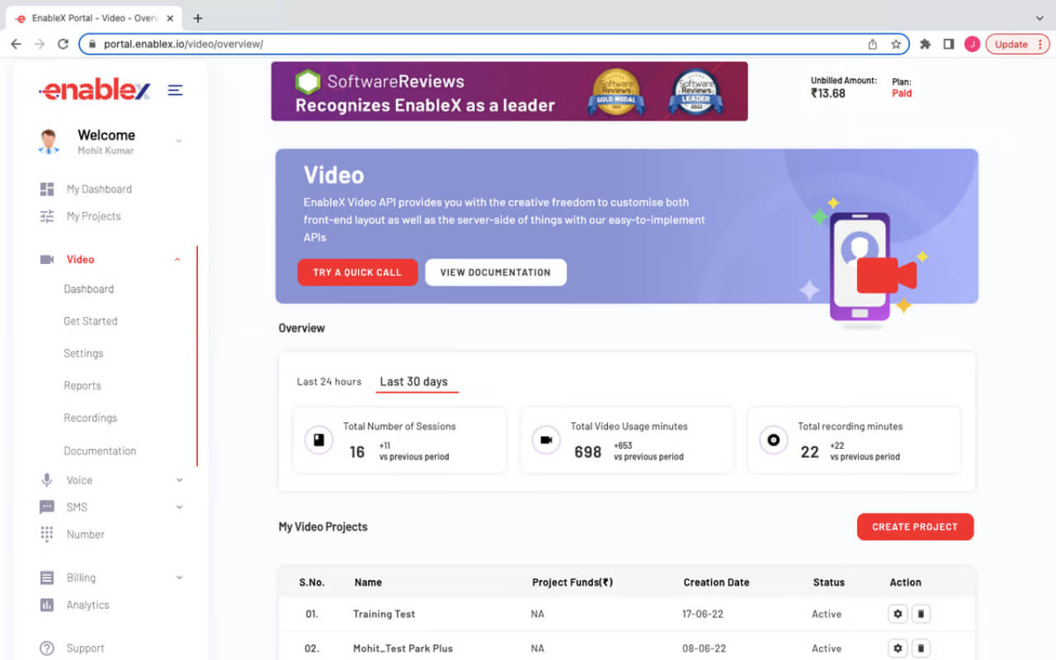The height and width of the screenshot is (660, 1056).
Task: Open Get Started under Video
Action: click(x=91, y=322)
